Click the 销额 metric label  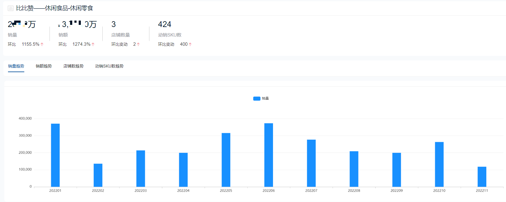pyautogui.click(x=63, y=35)
